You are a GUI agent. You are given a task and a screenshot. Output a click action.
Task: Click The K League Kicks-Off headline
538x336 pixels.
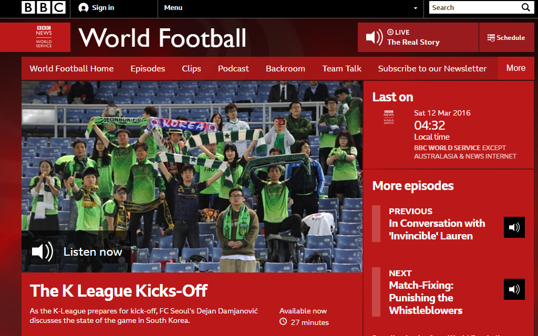click(x=119, y=291)
